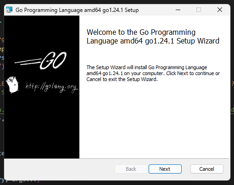
Task: Click the Go gopher mascot image
Action: 12,85
